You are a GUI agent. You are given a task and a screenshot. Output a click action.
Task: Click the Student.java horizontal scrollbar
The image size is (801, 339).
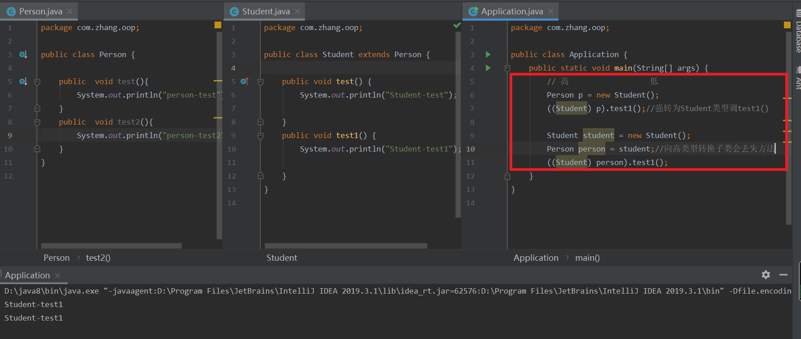pos(346,246)
